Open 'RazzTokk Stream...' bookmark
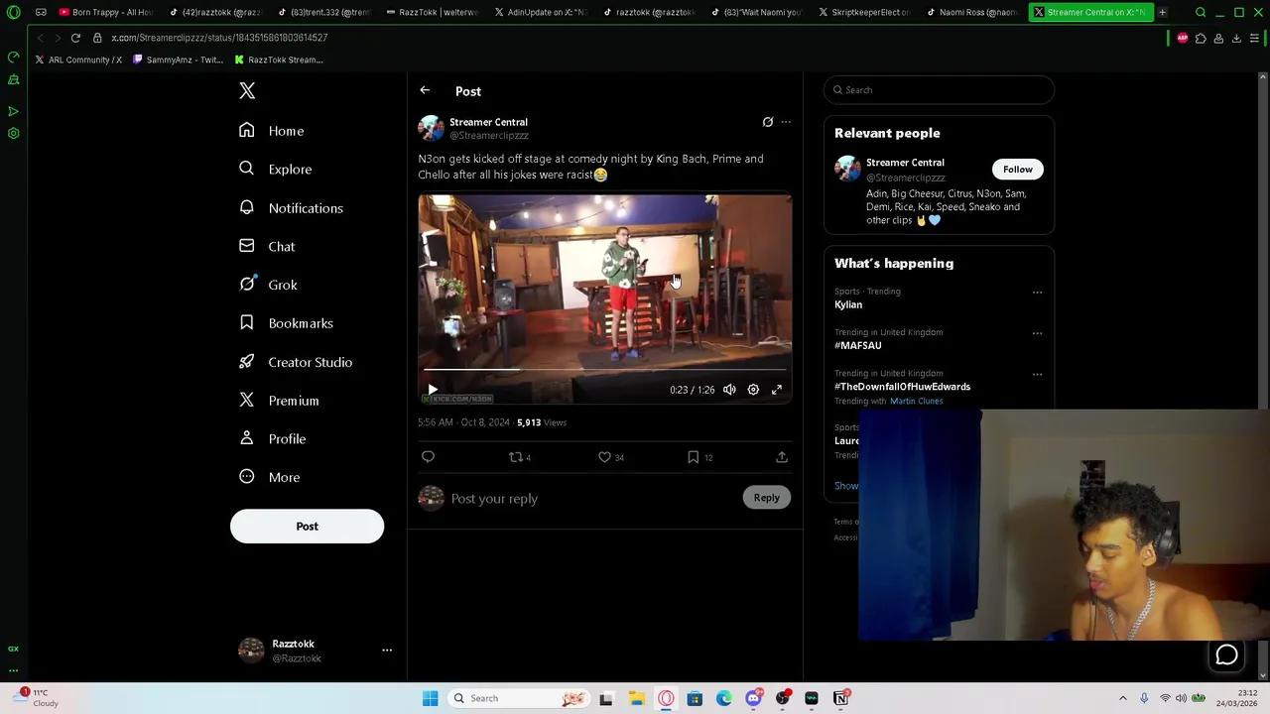Screen dimensions: 1270x714 click(279, 59)
